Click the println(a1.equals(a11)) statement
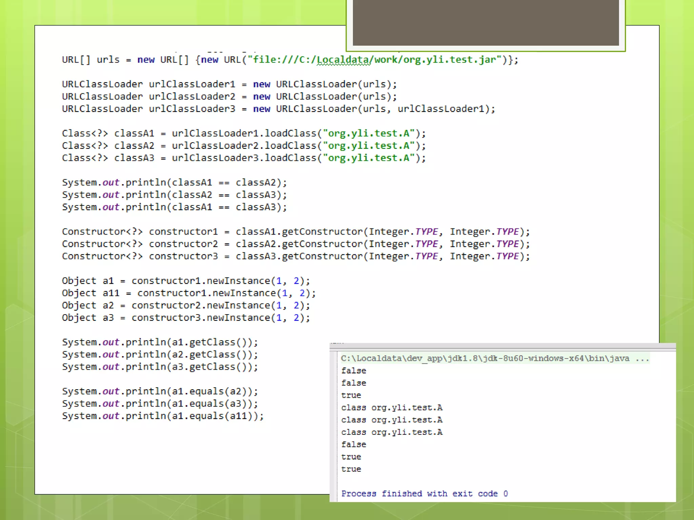694x520 pixels. (x=163, y=416)
